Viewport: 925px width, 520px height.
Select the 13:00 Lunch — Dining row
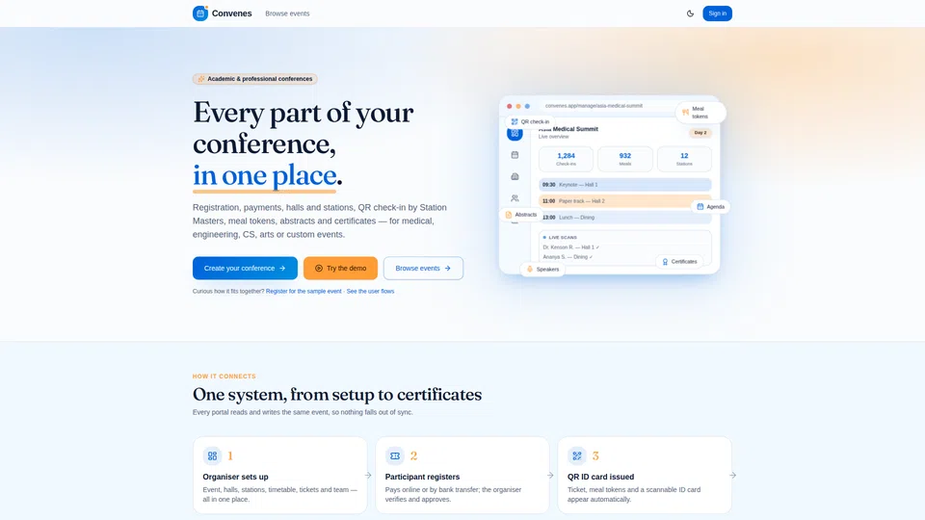point(624,218)
